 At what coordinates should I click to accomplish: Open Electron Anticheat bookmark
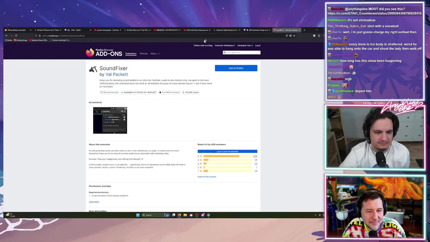point(60,40)
